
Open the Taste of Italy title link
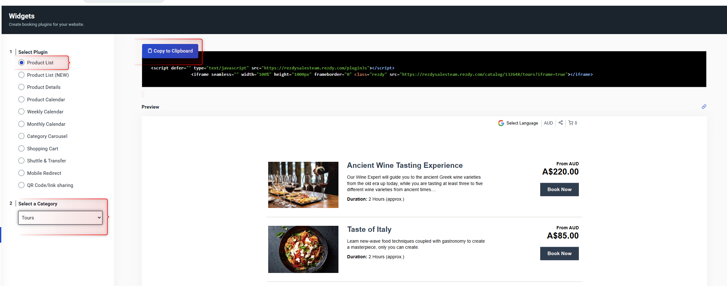click(x=369, y=229)
